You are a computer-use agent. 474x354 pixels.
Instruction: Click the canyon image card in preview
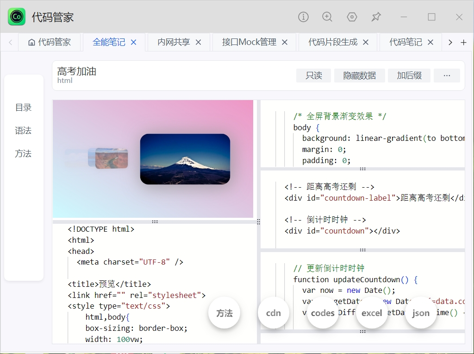coord(112,158)
